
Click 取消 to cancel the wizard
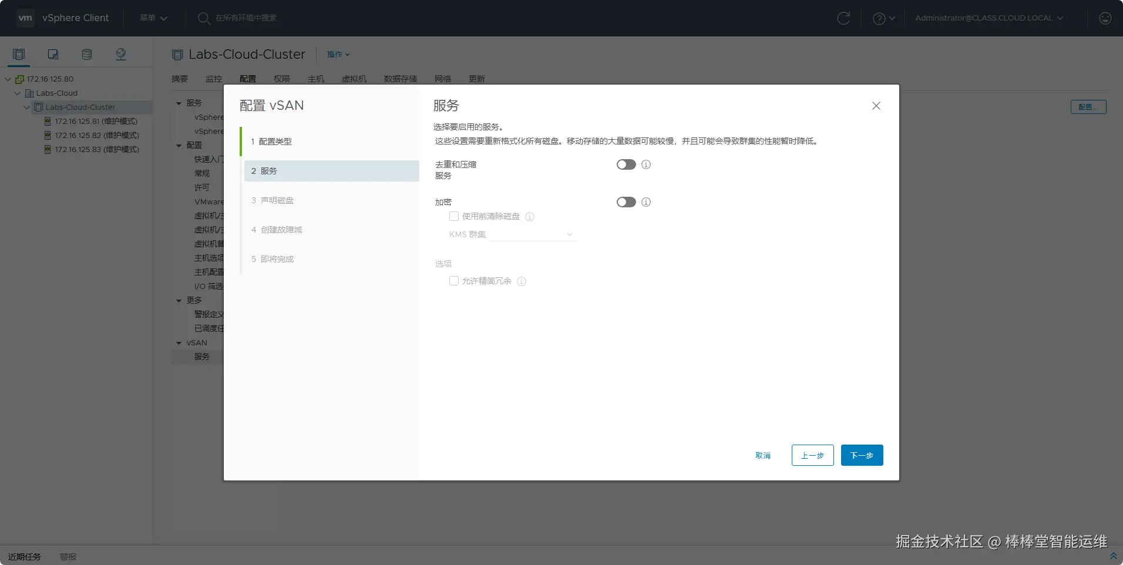763,456
